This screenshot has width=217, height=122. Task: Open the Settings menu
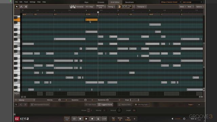tap(33, 2)
